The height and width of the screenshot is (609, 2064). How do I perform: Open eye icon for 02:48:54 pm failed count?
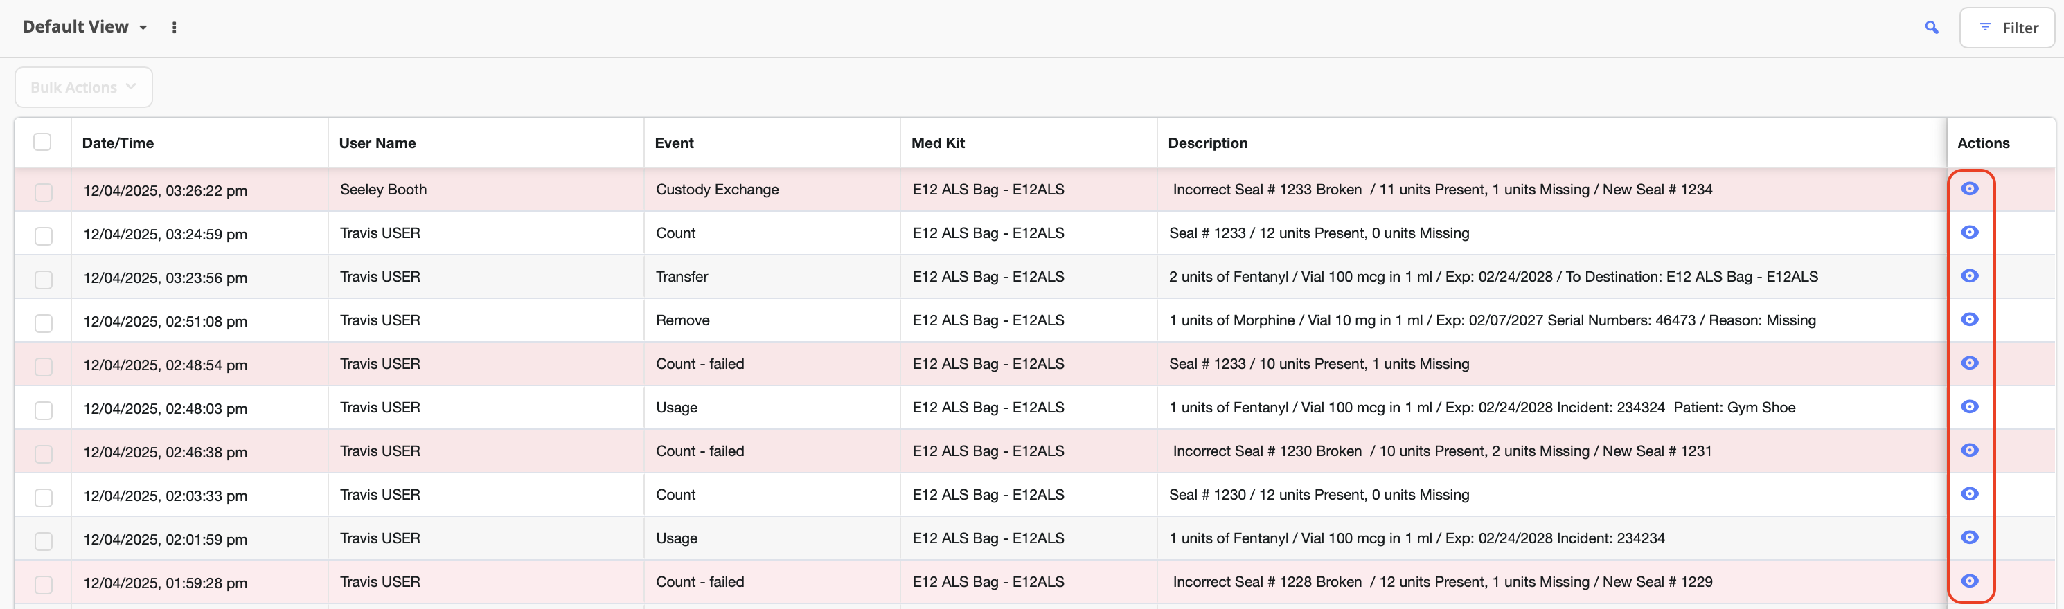(x=1968, y=363)
